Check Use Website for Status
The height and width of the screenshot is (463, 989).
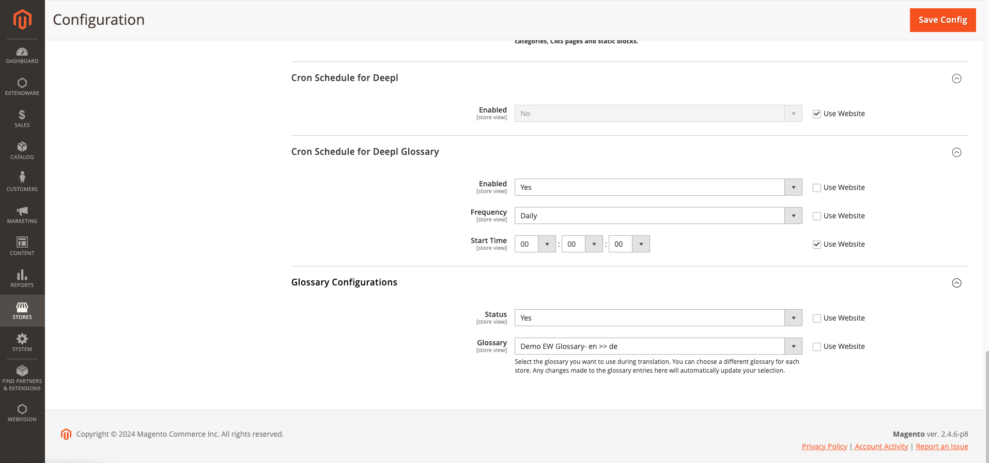click(x=817, y=318)
